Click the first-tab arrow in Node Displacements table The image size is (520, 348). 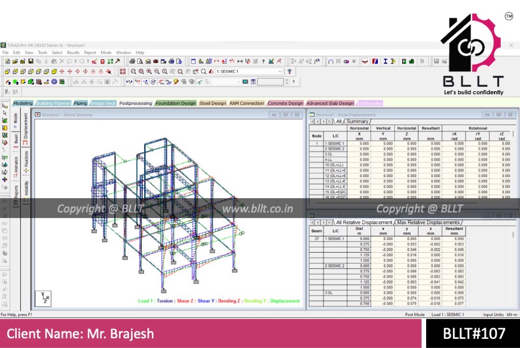pyautogui.click(x=311, y=122)
